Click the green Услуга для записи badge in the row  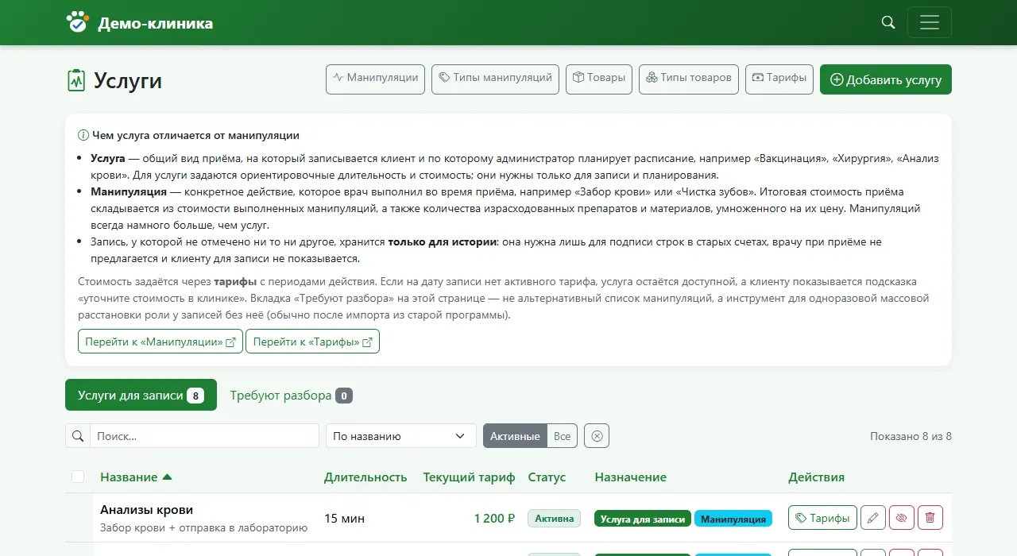coord(643,519)
